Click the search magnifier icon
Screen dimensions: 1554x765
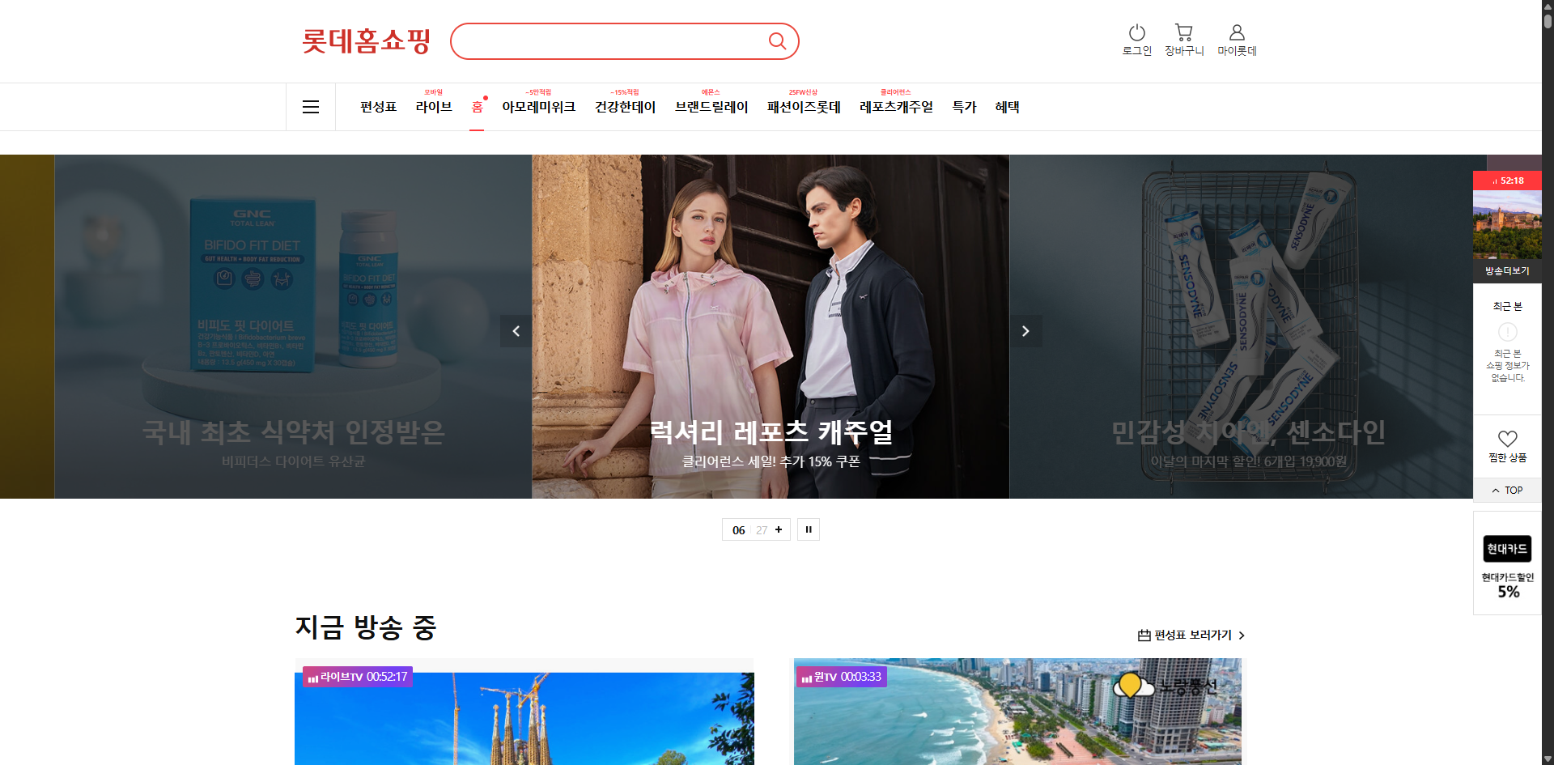(777, 41)
